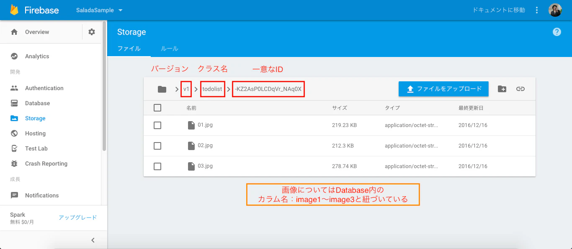Click the file icon beside 03.jpg
This screenshot has width=572, height=249.
click(x=191, y=166)
